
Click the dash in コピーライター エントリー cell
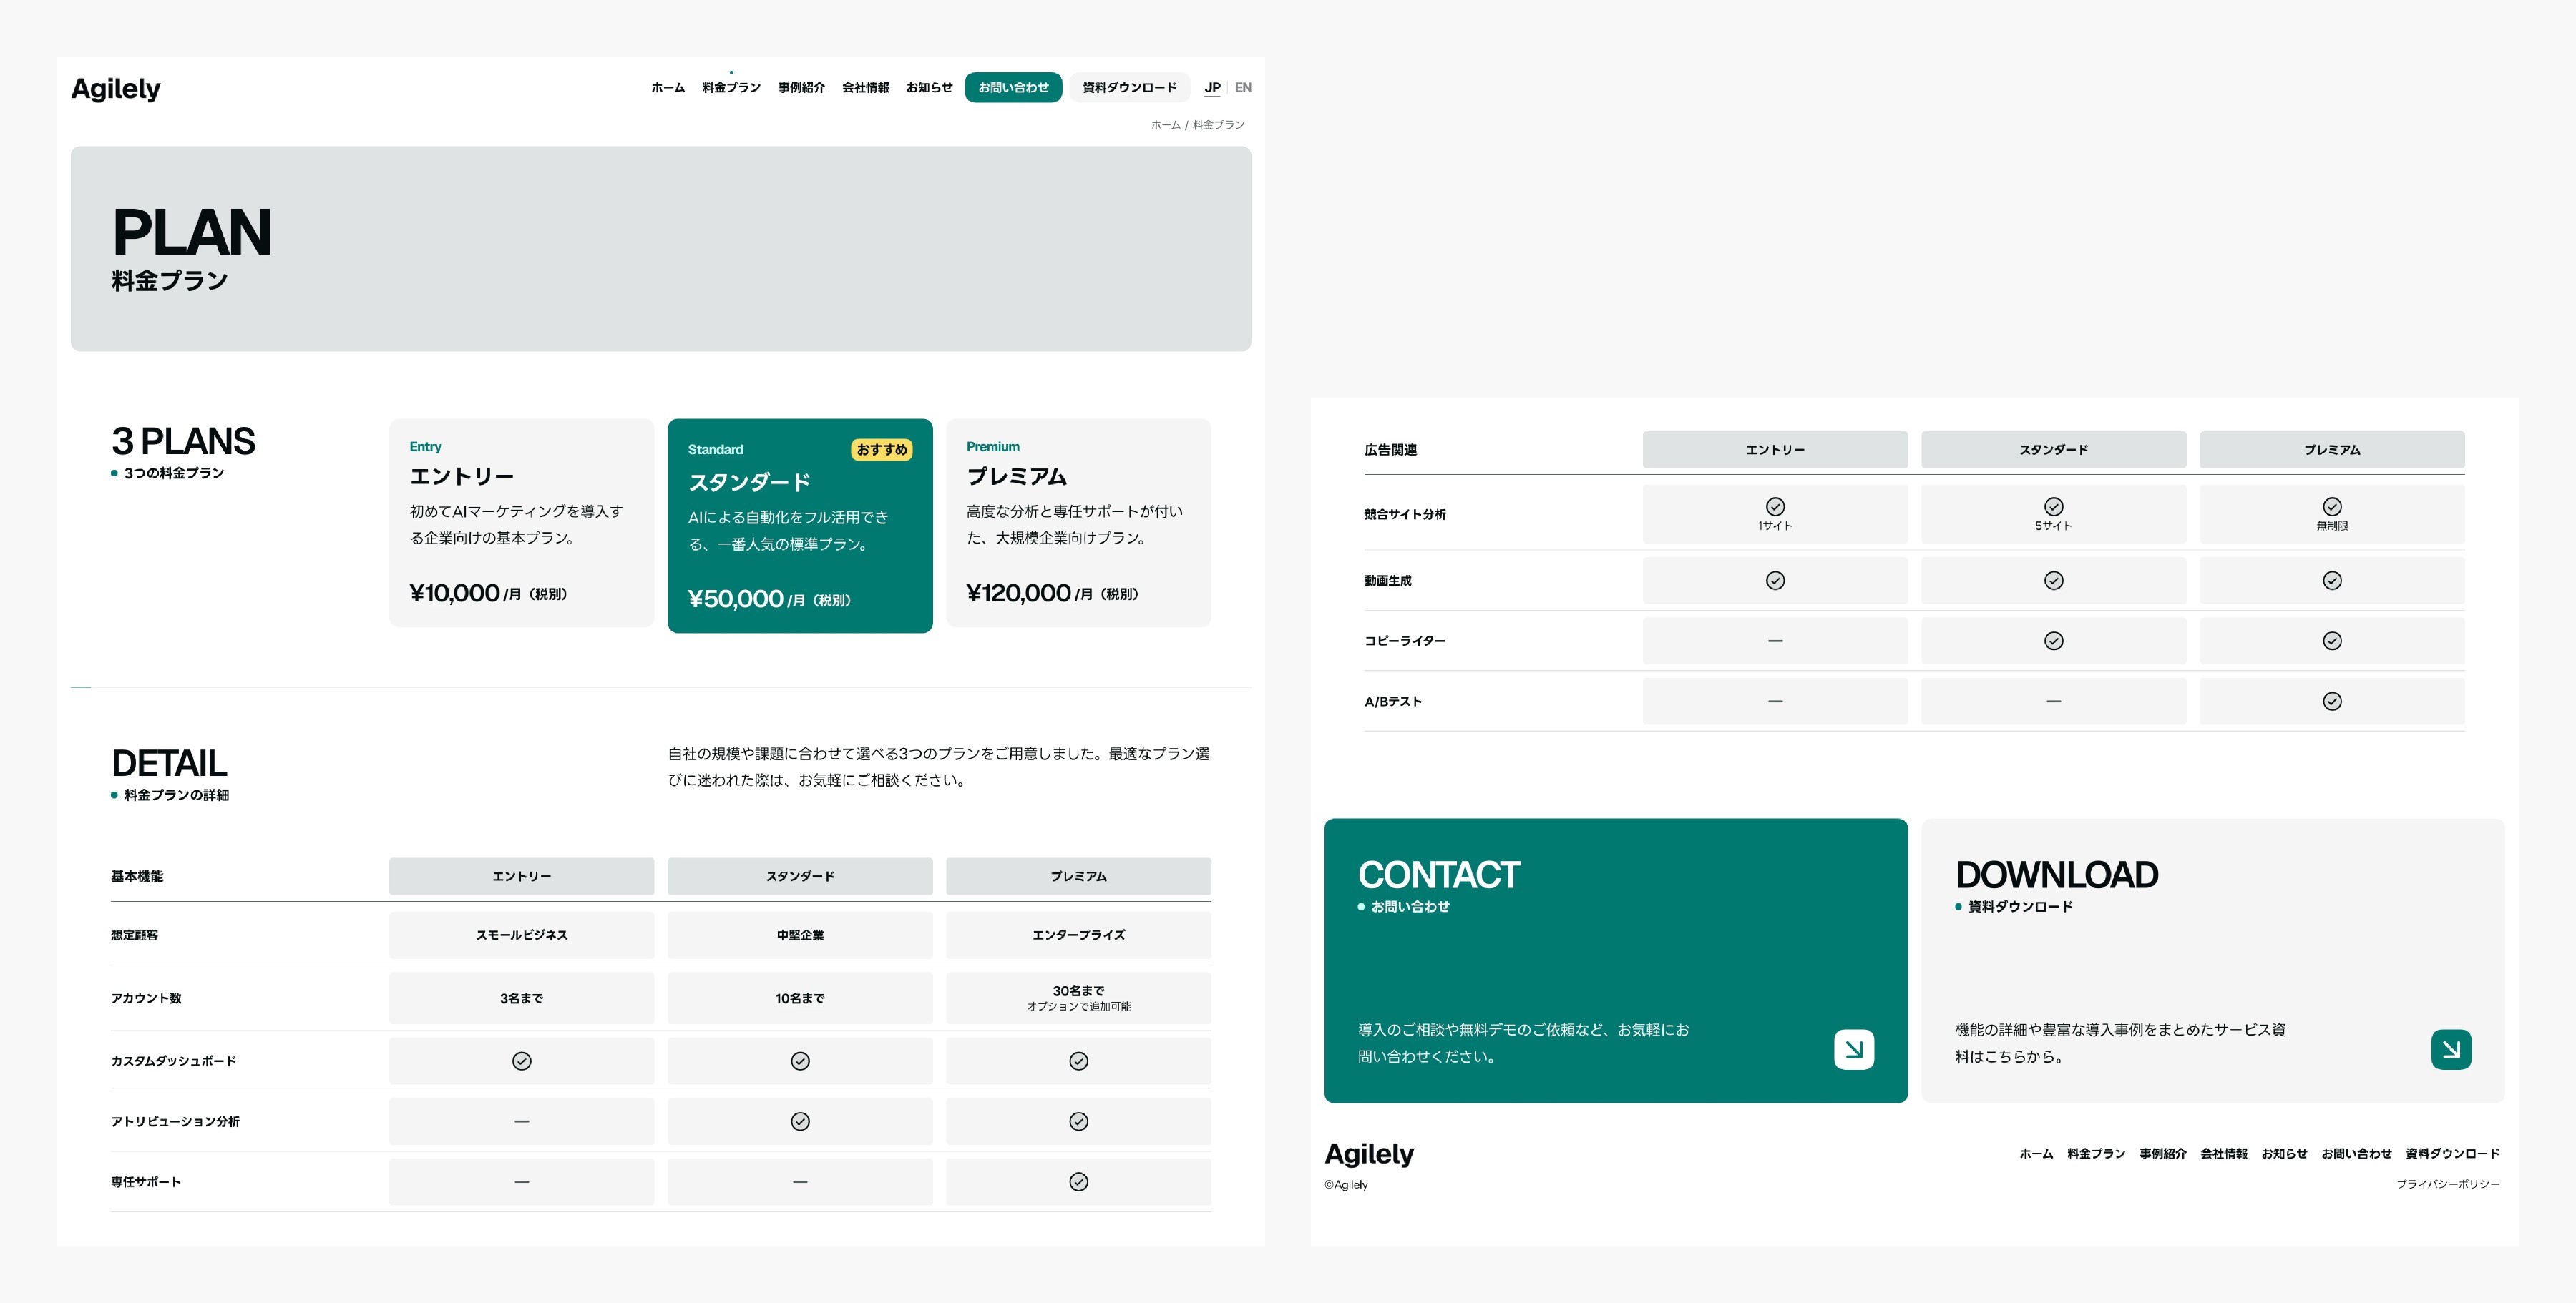[x=1775, y=641]
